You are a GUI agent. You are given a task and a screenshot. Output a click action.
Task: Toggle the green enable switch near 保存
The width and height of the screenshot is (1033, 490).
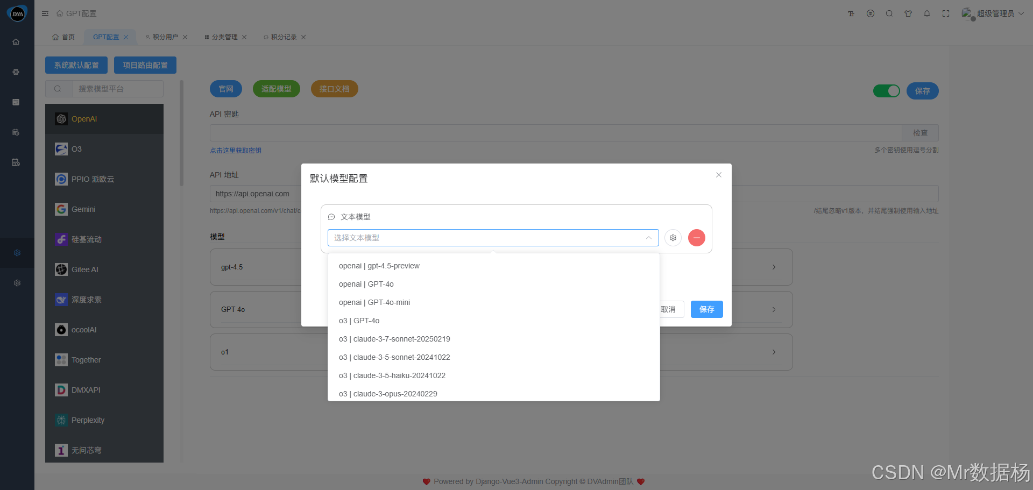[x=887, y=91]
